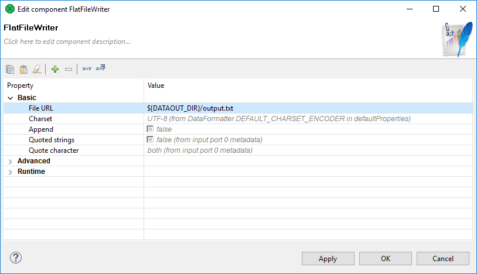Image resolution: width=477 pixels, height=274 pixels.
Task: Add a custom property with green plus
Action: 55,69
